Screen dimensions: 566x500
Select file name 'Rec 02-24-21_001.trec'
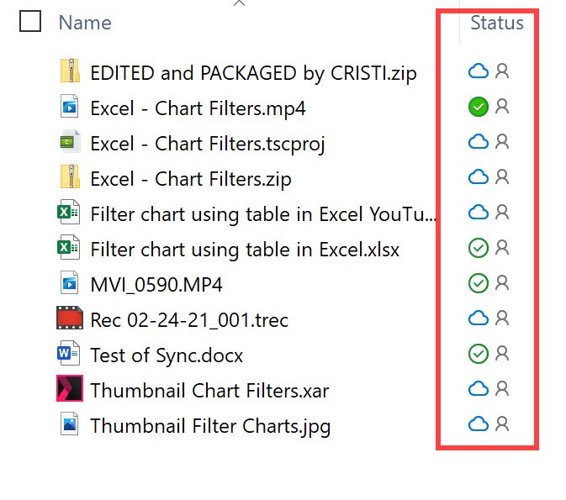pos(189,320)
